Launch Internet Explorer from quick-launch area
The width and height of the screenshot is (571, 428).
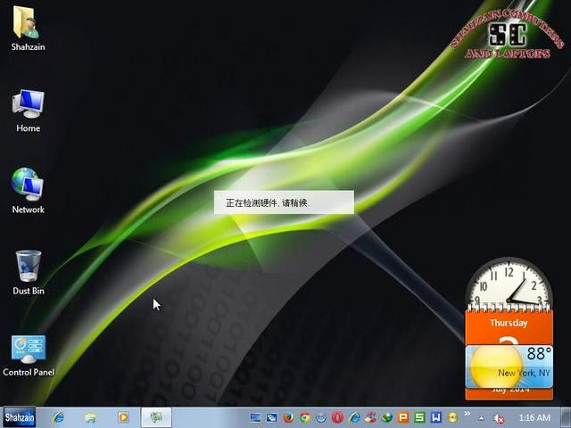pos(354,417)
